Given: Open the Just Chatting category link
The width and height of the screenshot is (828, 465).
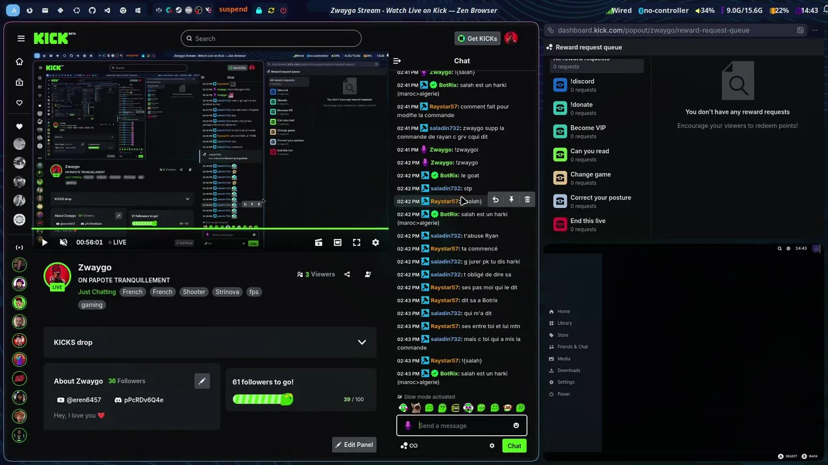Looking at the screenshot, I should tap(97, 292).
